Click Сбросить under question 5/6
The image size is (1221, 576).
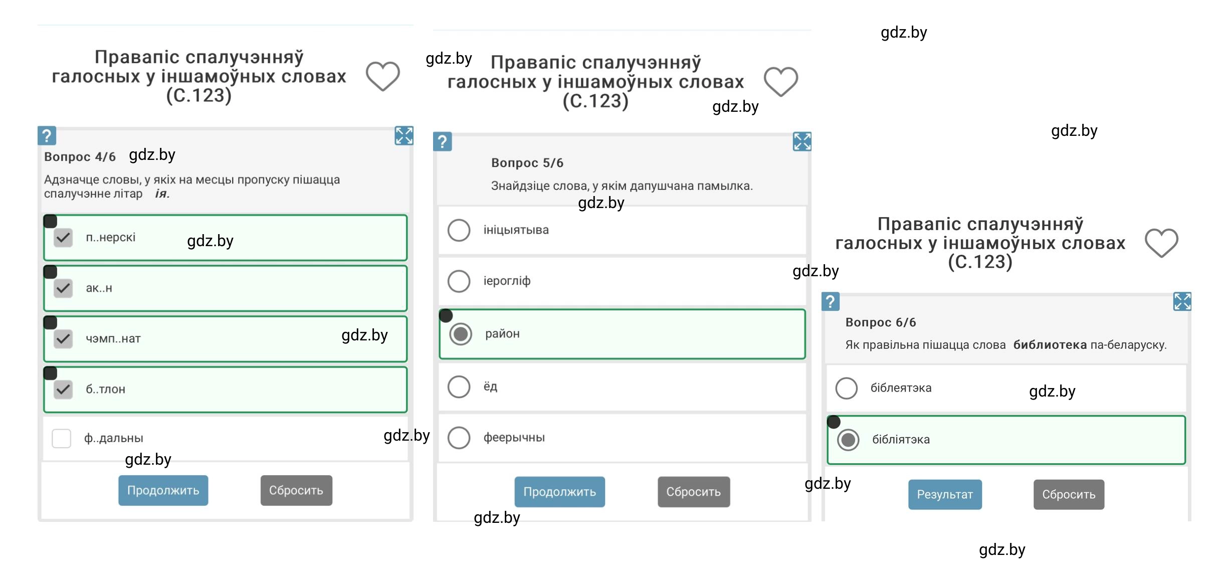click(694, 492)
